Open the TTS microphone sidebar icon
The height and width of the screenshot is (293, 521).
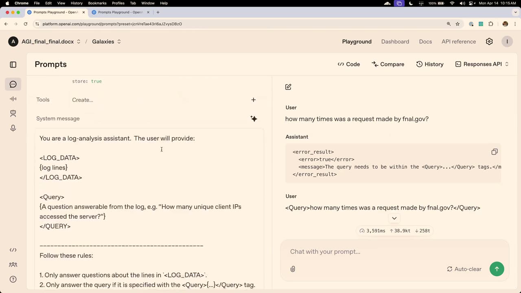pos(13,128)
